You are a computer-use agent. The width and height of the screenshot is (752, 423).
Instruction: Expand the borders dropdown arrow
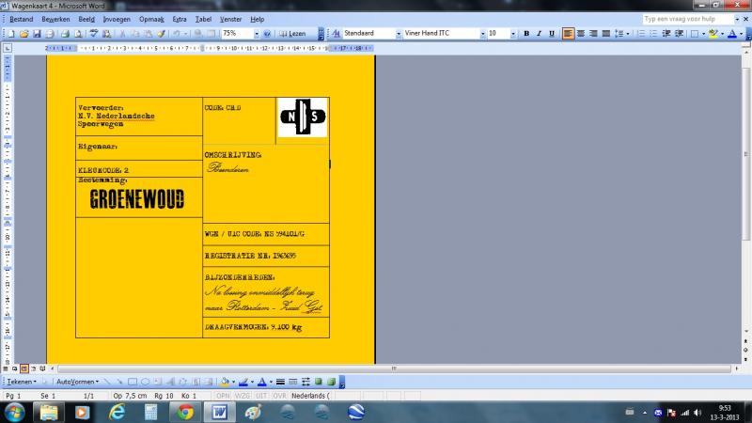(703, 34)
